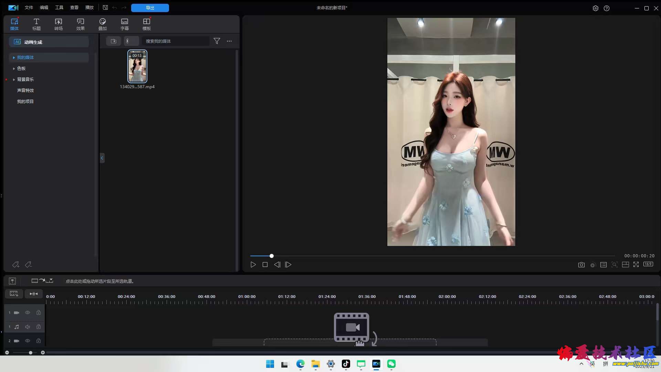This screenshot has height=372, width=661.
Task: Lock video track 2
Action: [39, 341]
